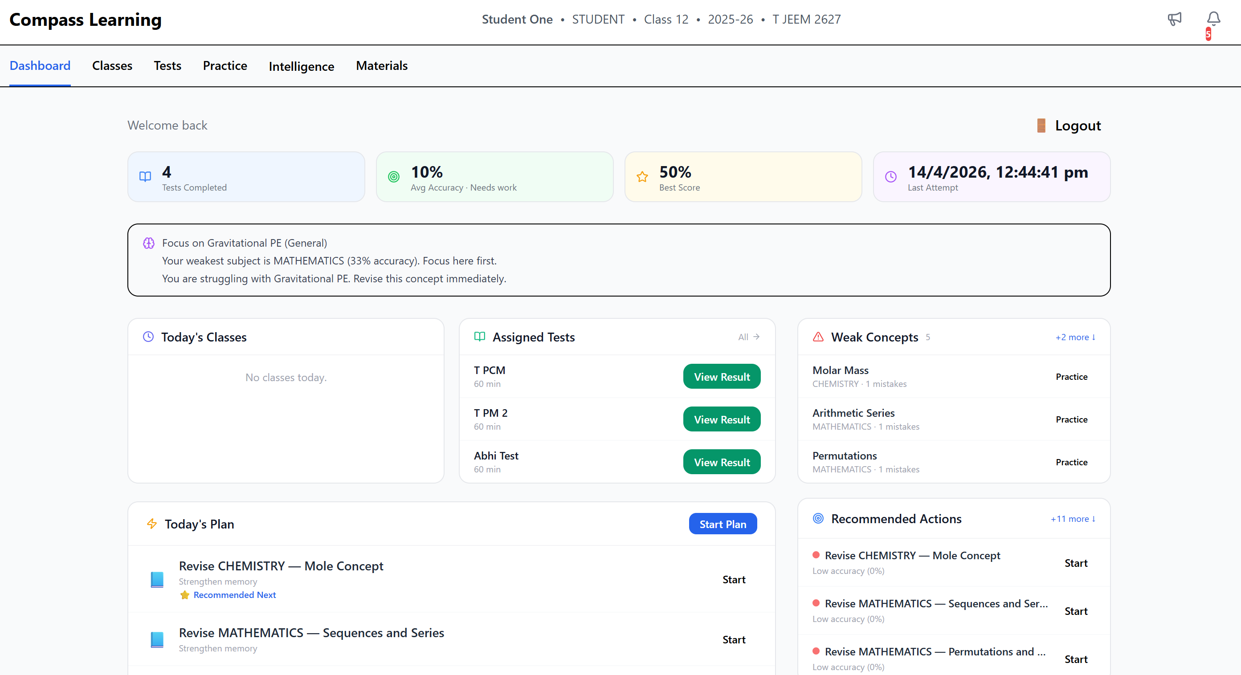Start Mole Concept in Recommended Actions
Image resolution: width=1241 pixels, height=675 pixels.
tap(1076, 563)
